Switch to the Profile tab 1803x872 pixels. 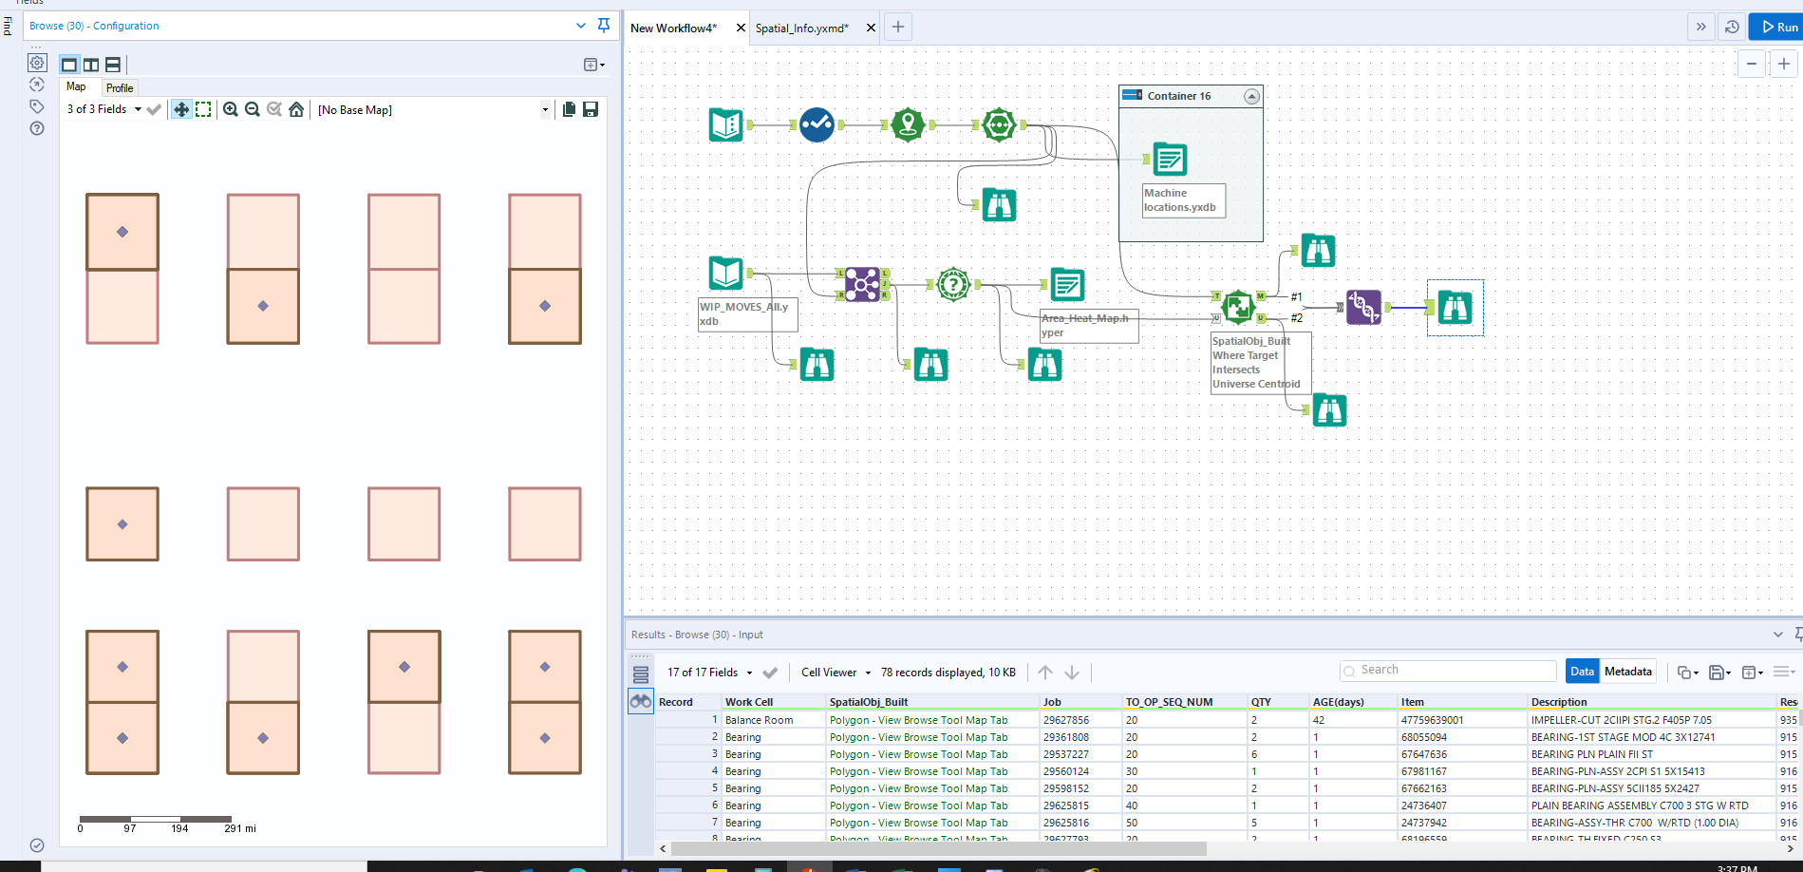(x=120, y=87)
